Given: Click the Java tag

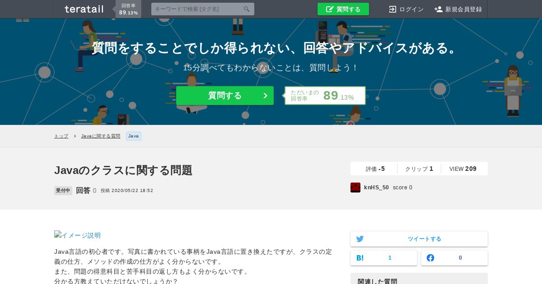Looking at the screenshot, I should [x=134, y=136].
